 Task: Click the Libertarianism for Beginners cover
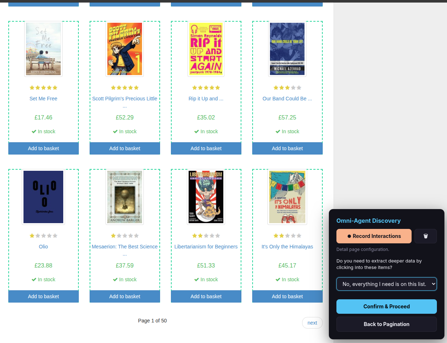[x=206, y=197]
